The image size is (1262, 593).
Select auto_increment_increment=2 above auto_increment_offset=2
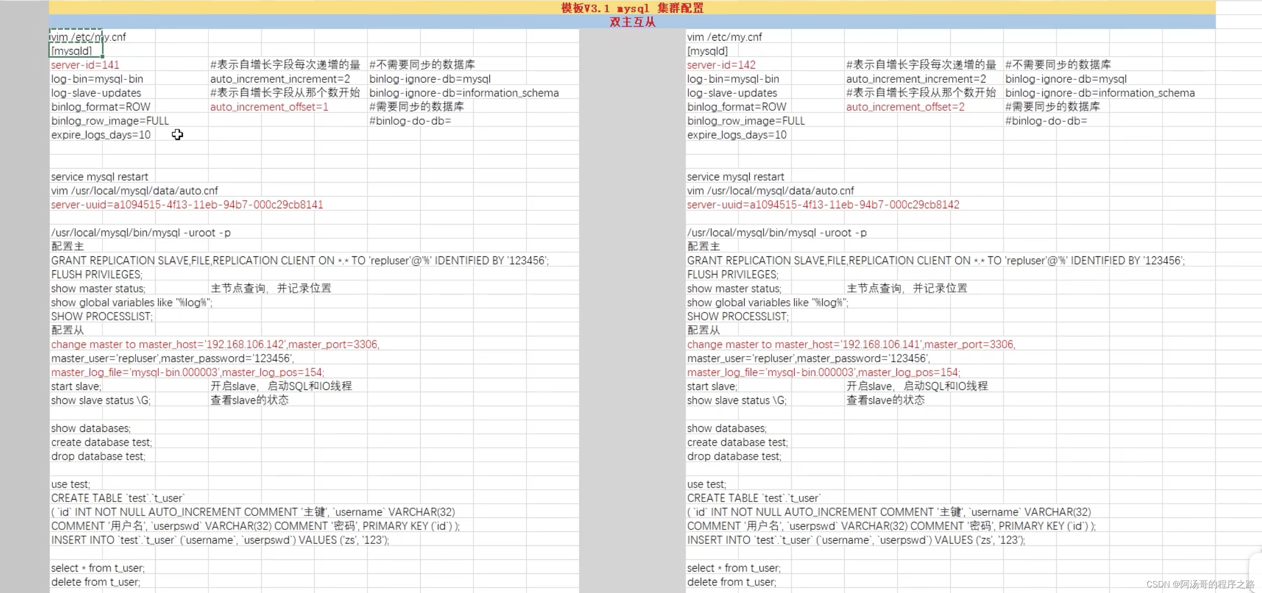point(916,79)
